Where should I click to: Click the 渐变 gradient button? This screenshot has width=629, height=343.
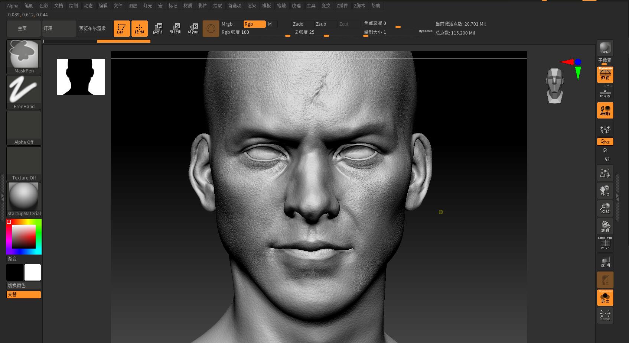[24, 259]
